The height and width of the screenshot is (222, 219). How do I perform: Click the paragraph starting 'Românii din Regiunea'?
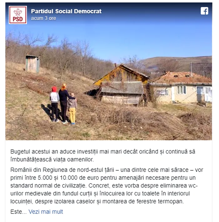(107, 185)
